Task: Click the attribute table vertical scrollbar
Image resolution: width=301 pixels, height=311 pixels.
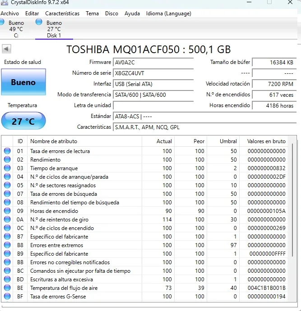Action: (292, 200)
